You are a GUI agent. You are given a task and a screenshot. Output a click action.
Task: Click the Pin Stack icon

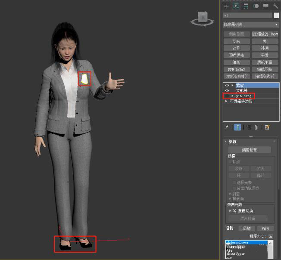pos(227,127)
